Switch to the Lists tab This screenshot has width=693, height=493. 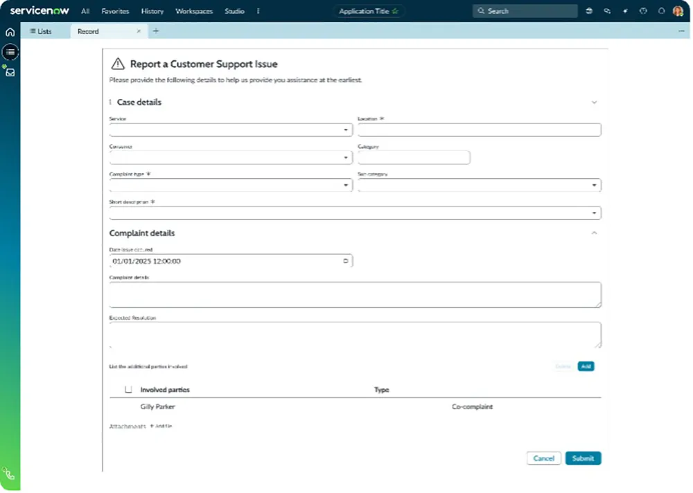point(41,31)
